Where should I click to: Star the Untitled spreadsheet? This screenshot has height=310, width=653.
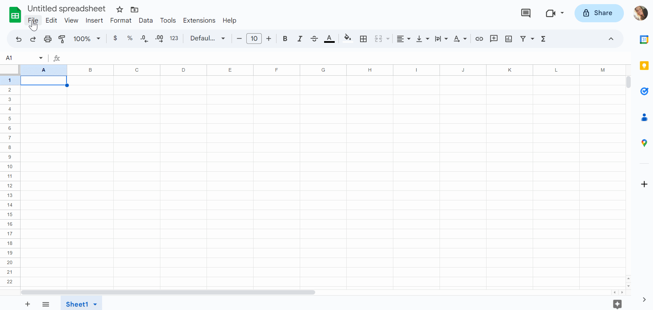[120, 10]
